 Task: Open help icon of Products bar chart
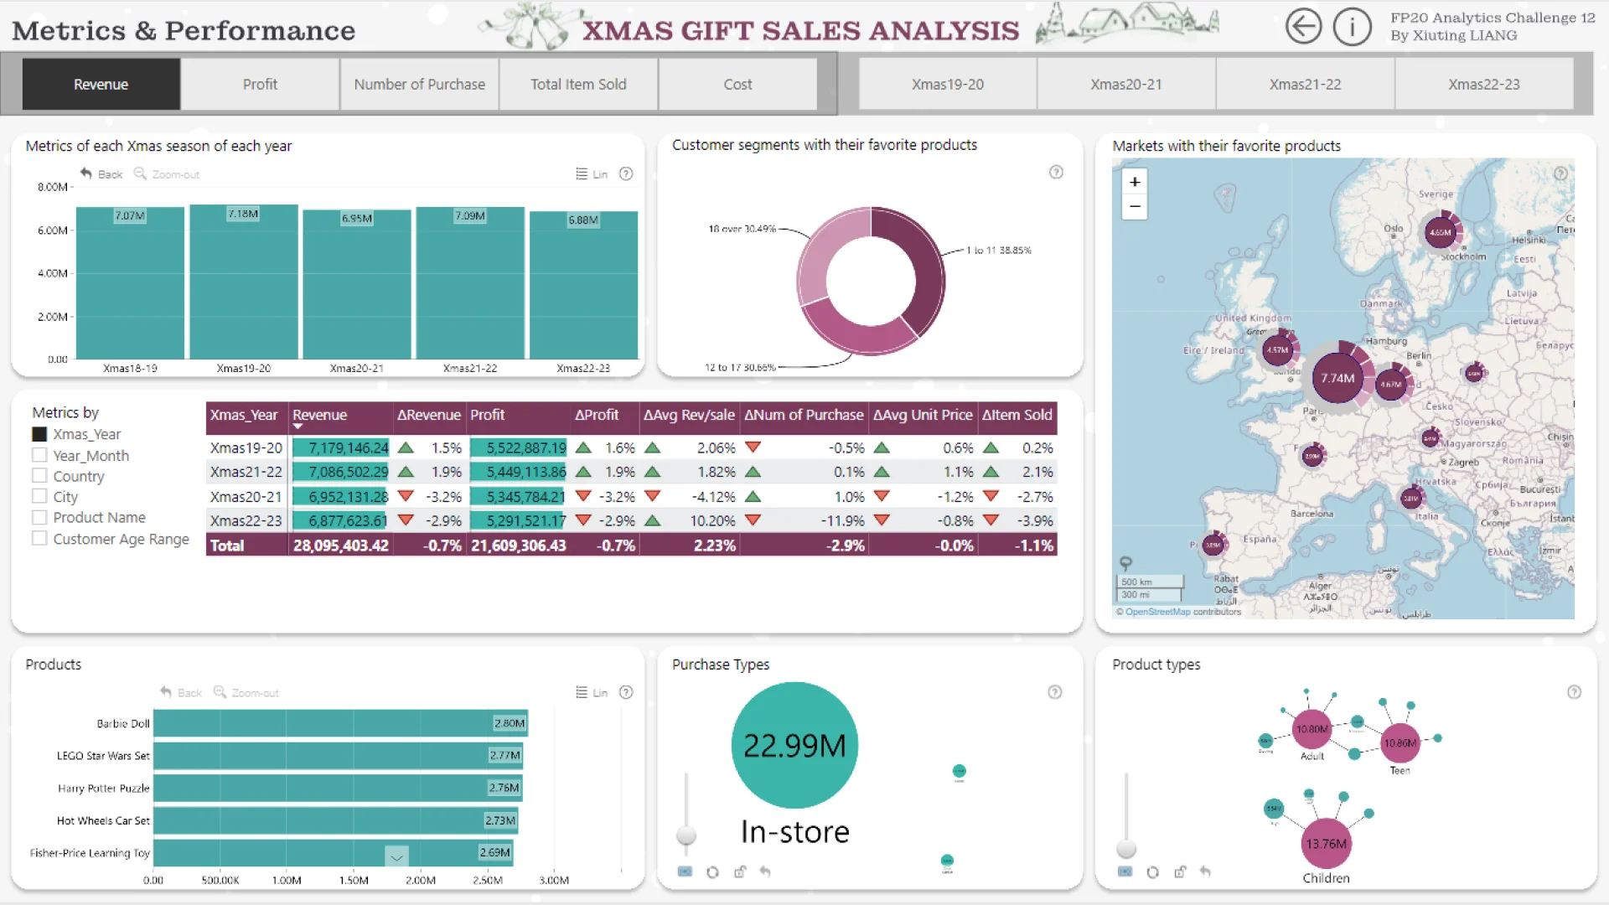[626, 692]
